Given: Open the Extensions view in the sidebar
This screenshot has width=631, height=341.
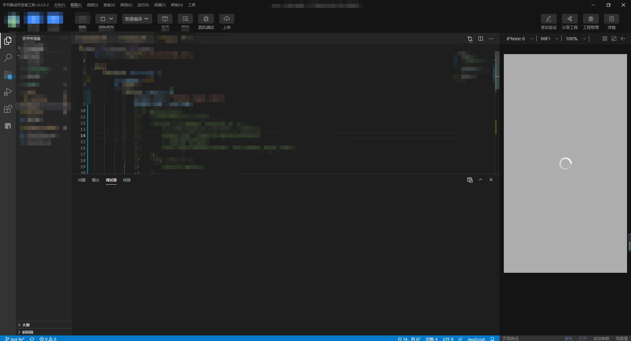Looking at the screenshot, I should click(8, 109).
